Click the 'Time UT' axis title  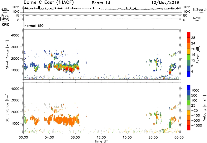pos(101,141)
